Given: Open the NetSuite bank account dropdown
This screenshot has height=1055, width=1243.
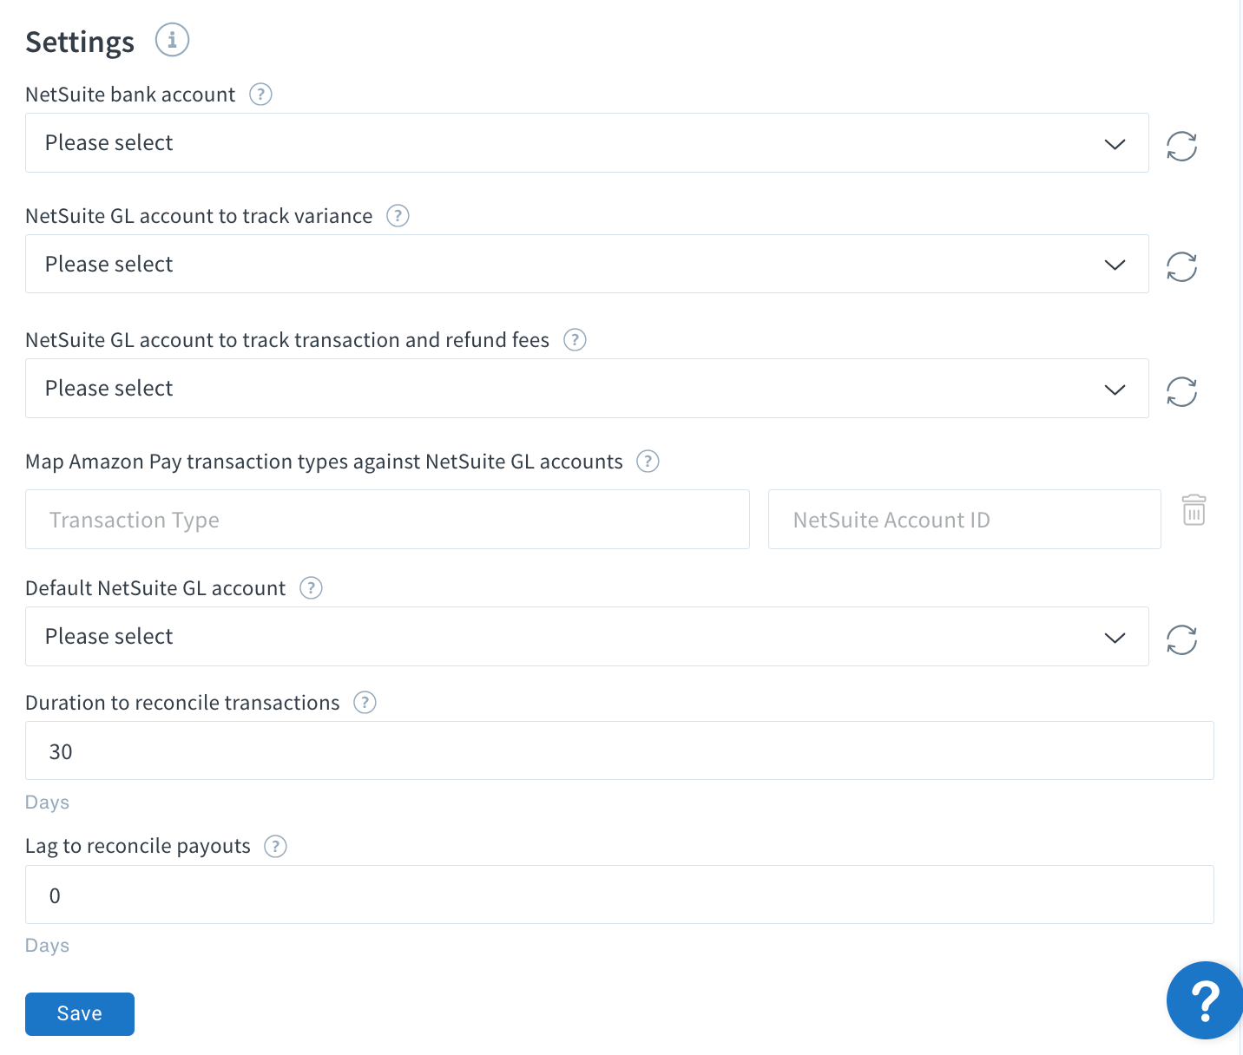Looking at the screenshot, I should point(587,142).
